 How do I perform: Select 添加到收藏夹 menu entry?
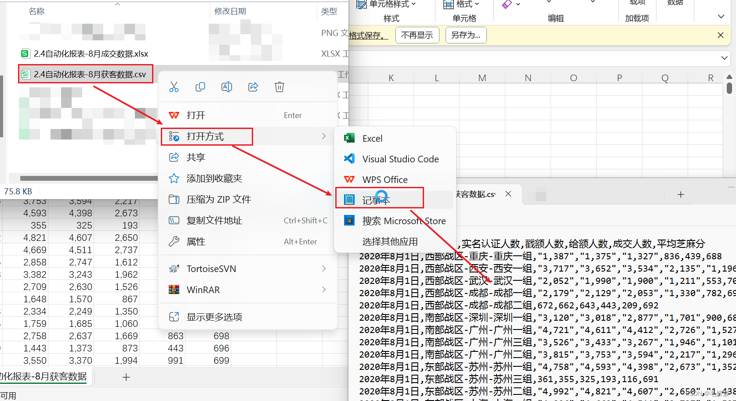248,178
